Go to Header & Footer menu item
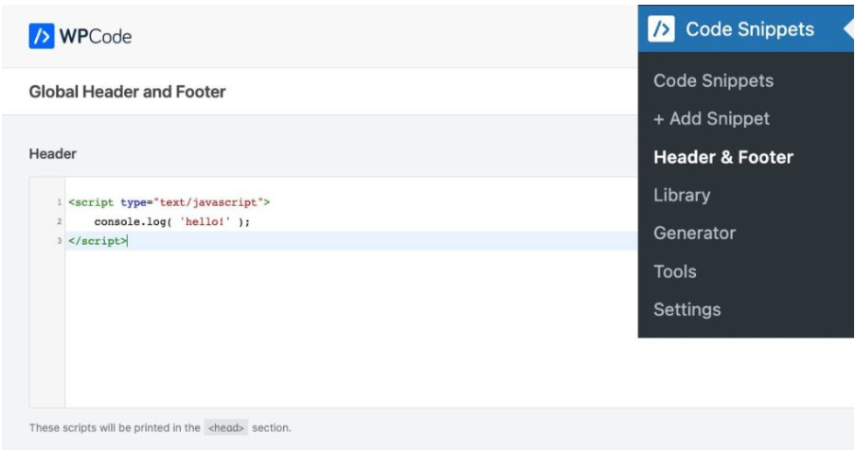 (723, 158)
